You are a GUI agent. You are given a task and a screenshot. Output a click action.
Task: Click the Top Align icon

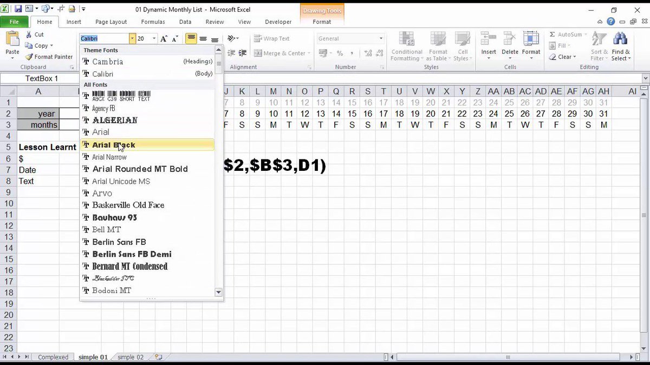pos(191,39)
